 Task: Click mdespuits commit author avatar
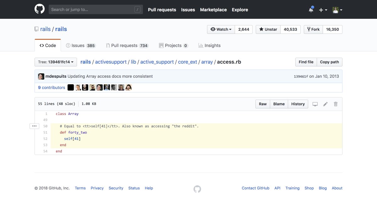click(41, 76)
